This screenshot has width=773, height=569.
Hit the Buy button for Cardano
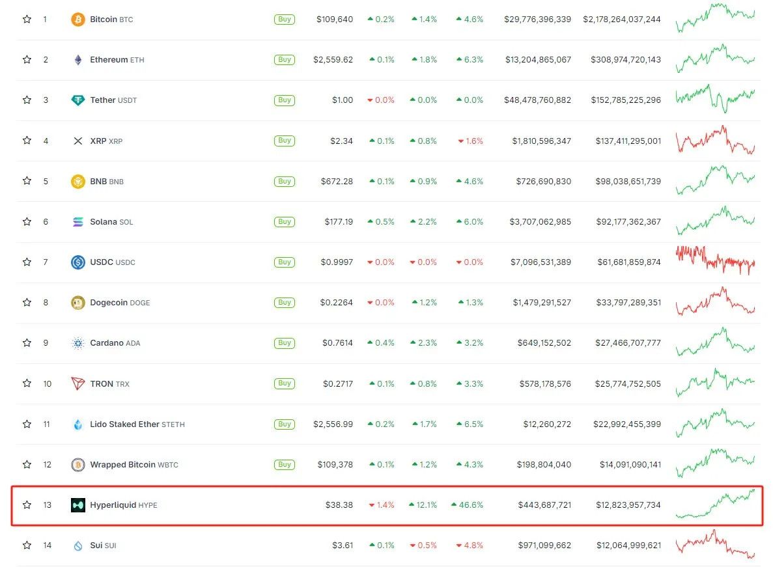pyautogui.click(x=285, y=343)
